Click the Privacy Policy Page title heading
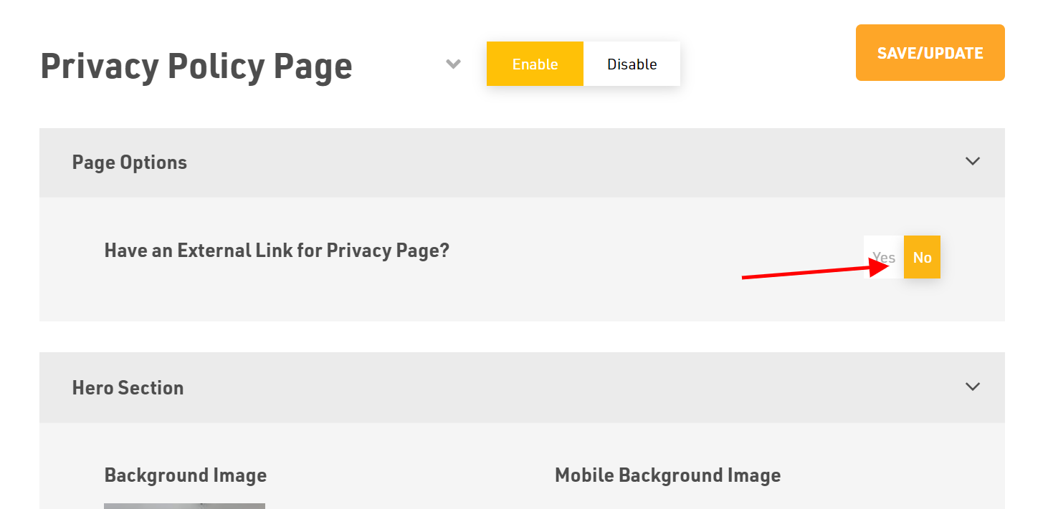Viewport: 1048px width, 509px height. pos(196,66)
